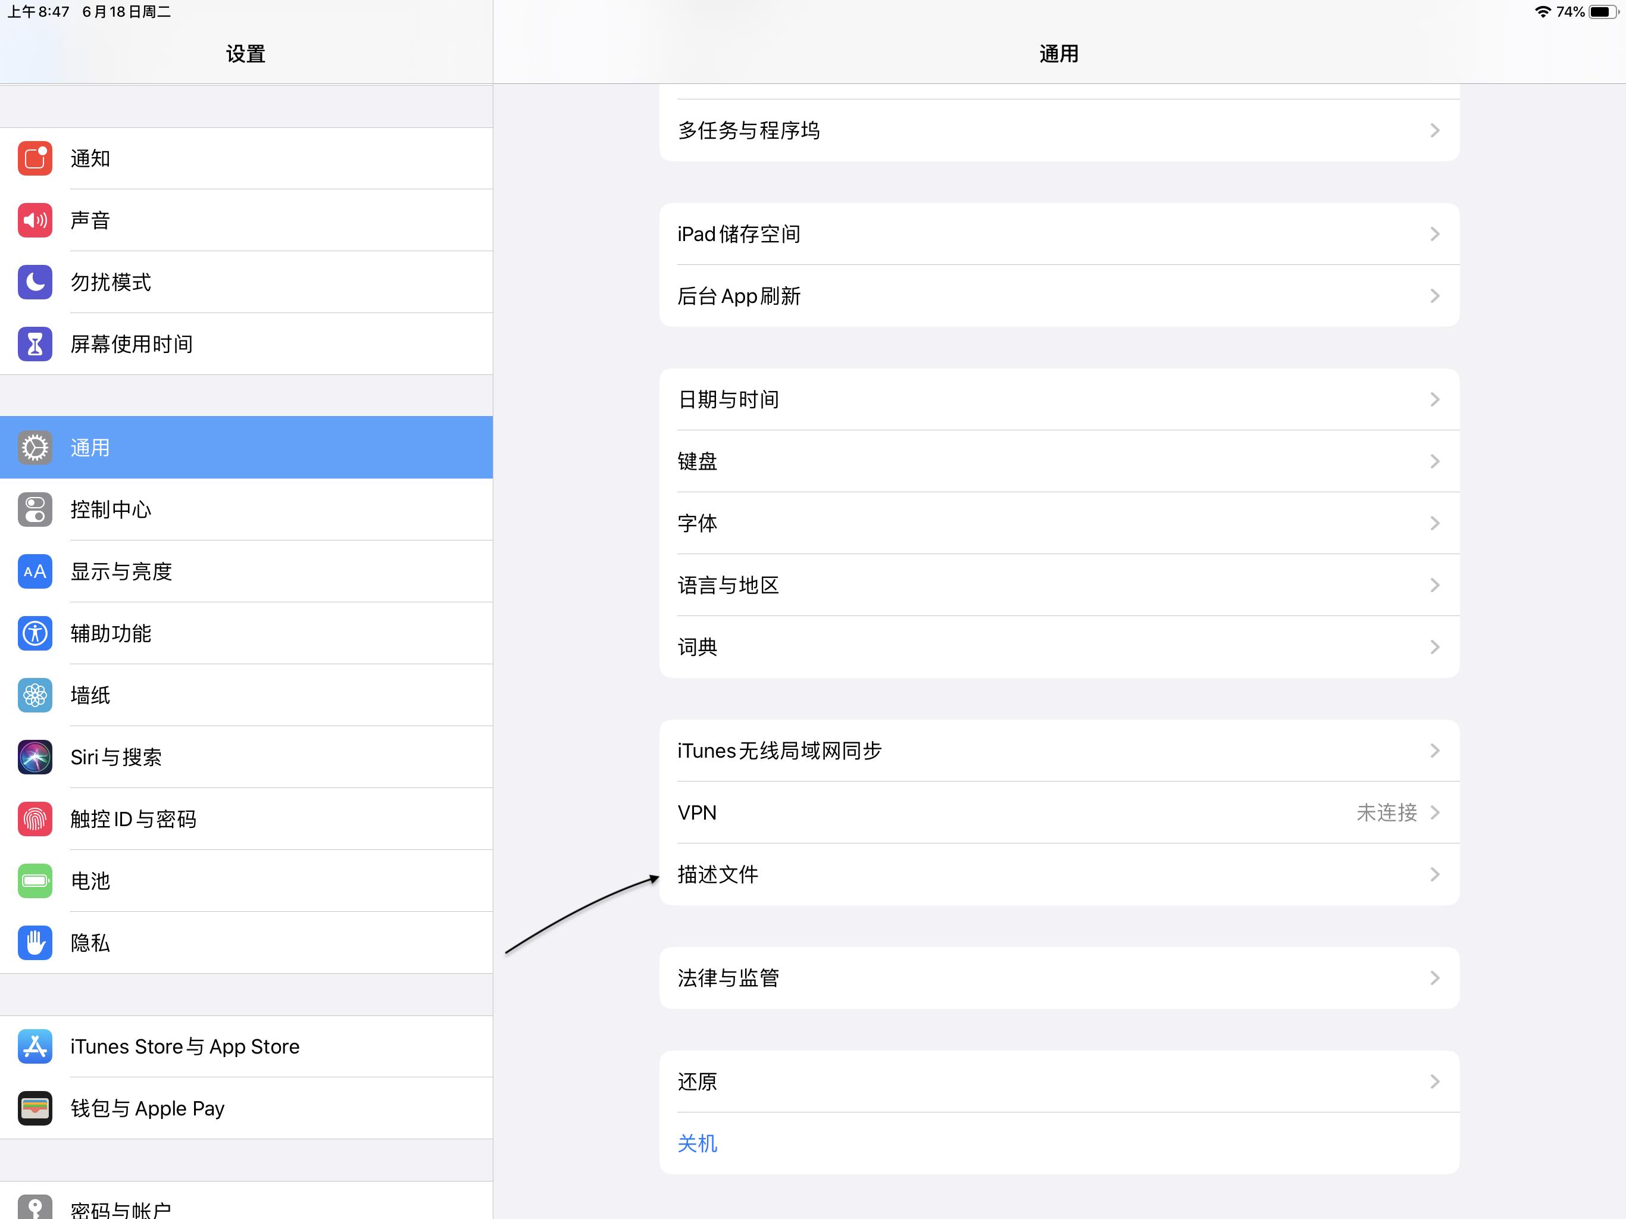Tap the blue 关机 (Shut Down) link
Viewport: 1626px width, 1219px height.
point(697,1143)
